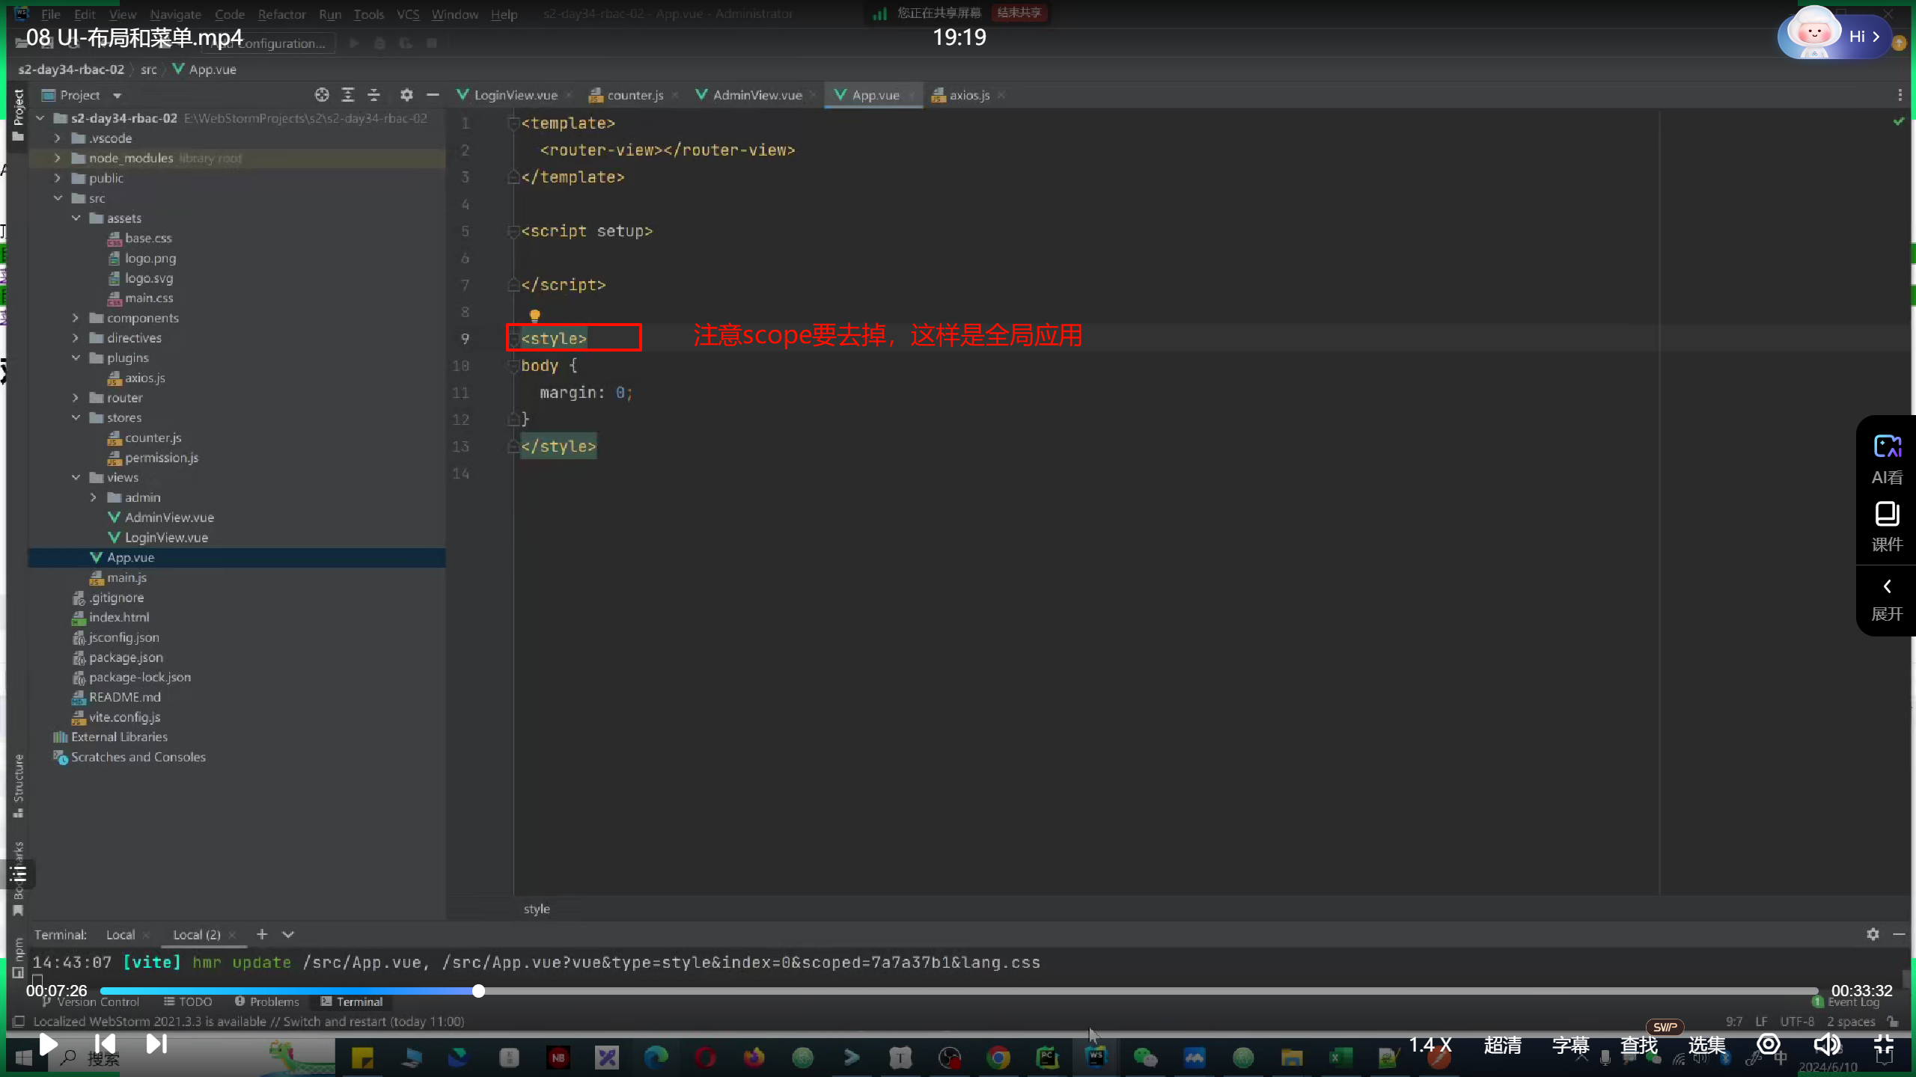Toggle the terminal Local tab
1916x1077 pixels.
click(x=120, y=933)
